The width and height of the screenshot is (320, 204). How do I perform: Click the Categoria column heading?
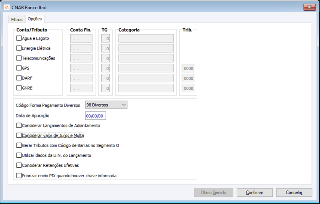point(129,30)
